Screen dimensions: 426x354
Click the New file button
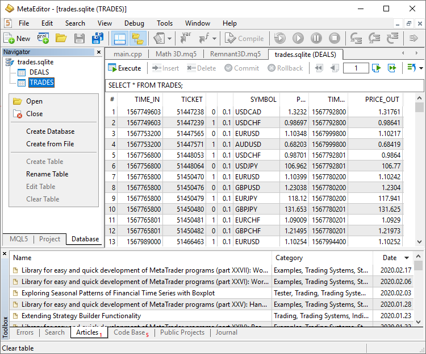(17, 38)
